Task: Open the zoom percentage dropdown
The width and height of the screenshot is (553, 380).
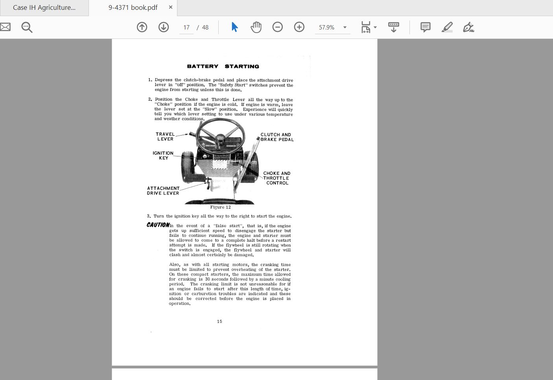Action: pyautogui.click(x=344, y=27)
